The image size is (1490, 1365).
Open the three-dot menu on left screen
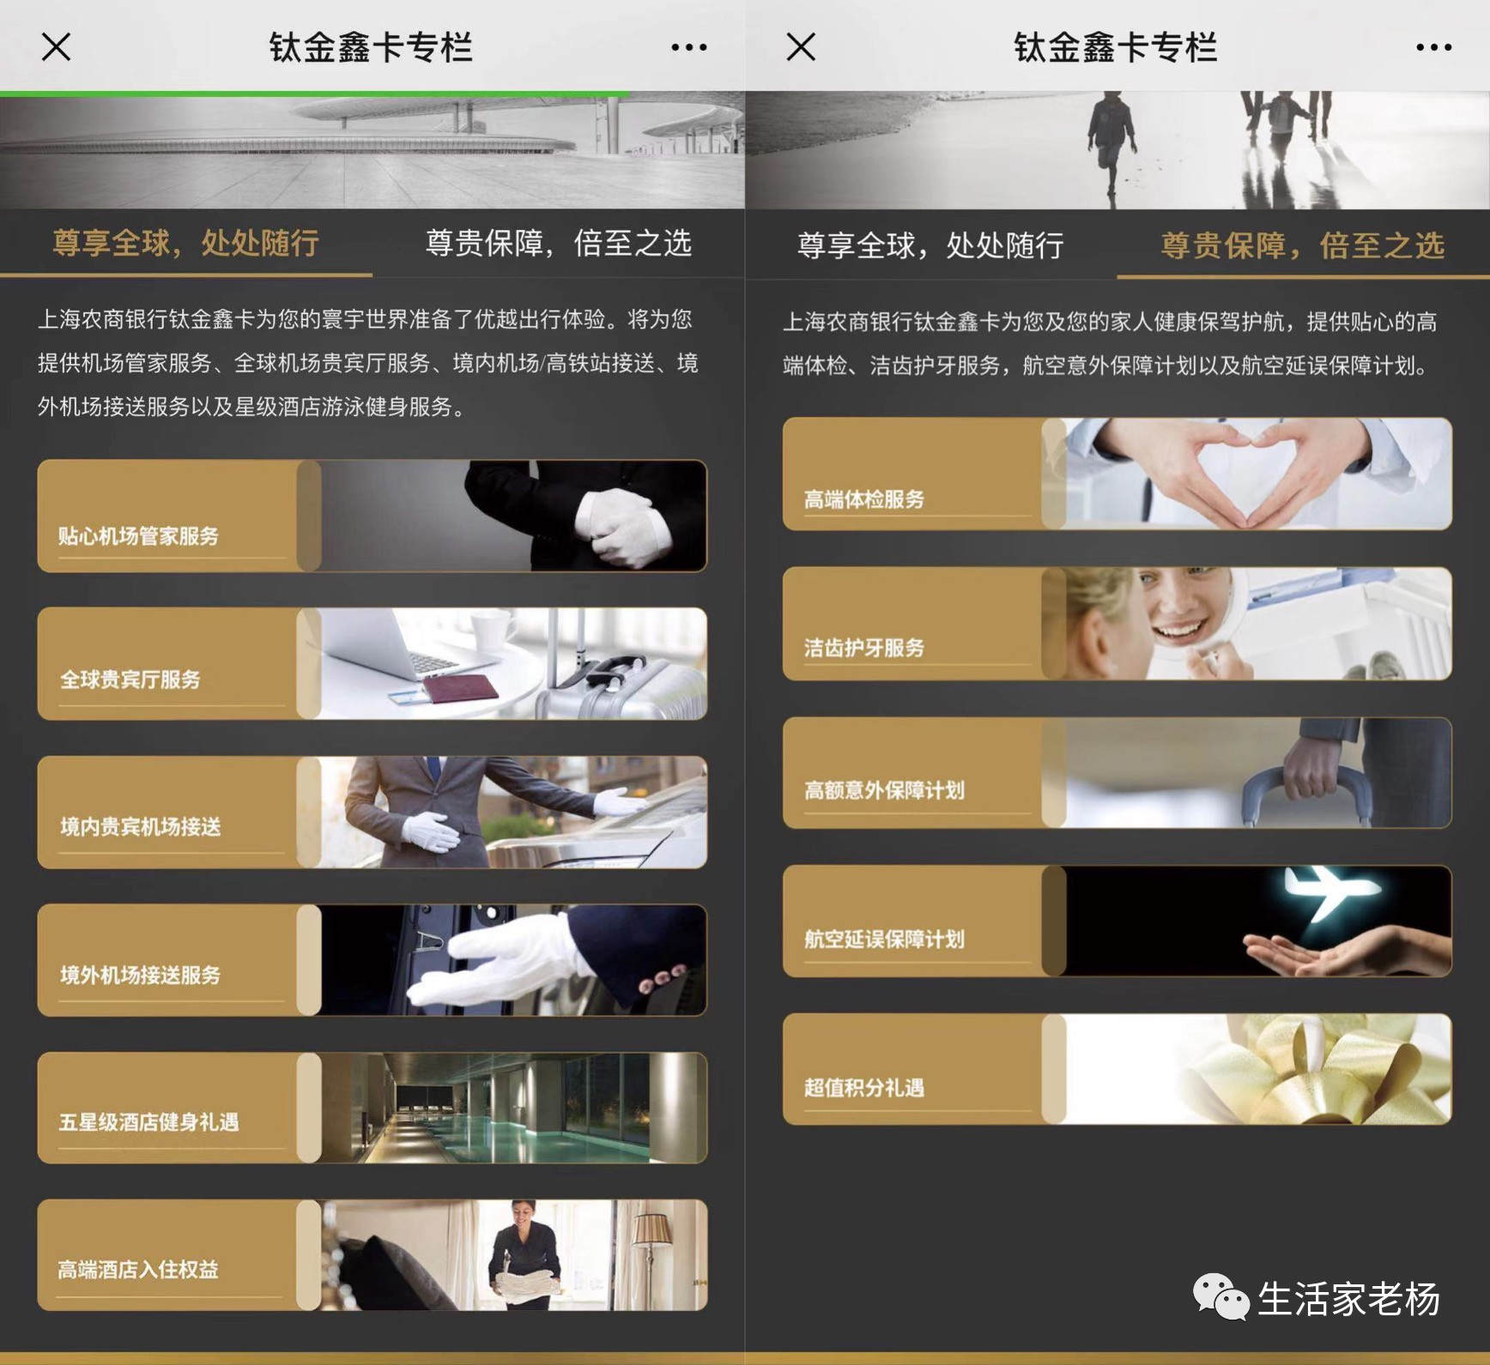(x=688, y=47)
